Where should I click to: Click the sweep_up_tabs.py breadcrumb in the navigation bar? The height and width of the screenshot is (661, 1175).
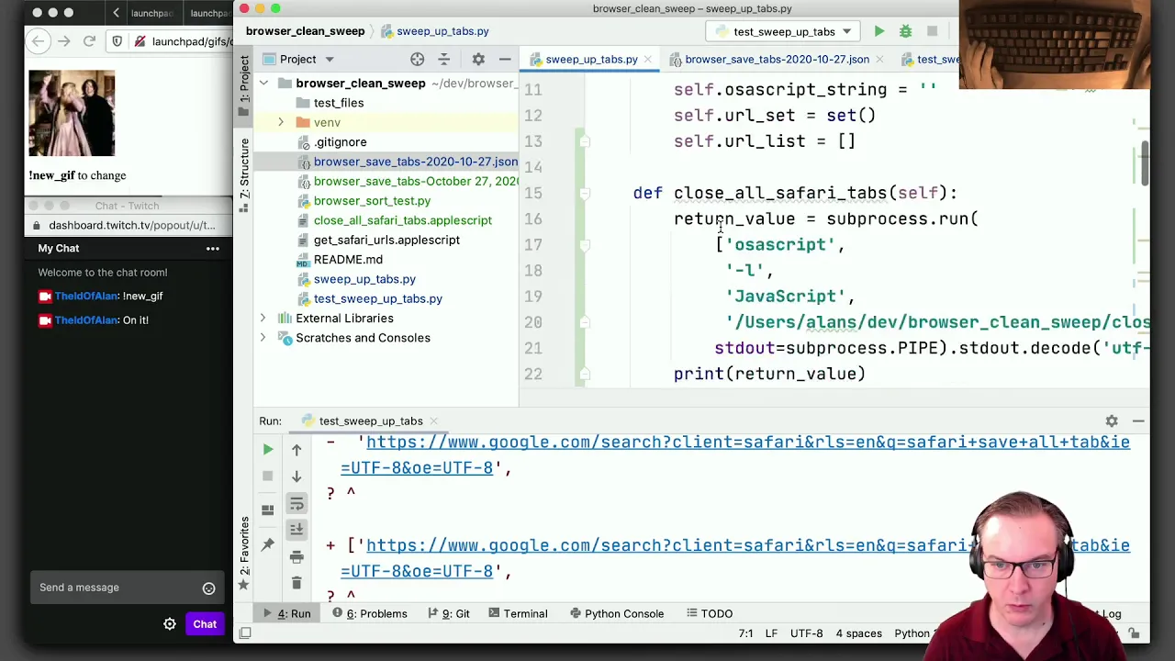tap(435, 31)
